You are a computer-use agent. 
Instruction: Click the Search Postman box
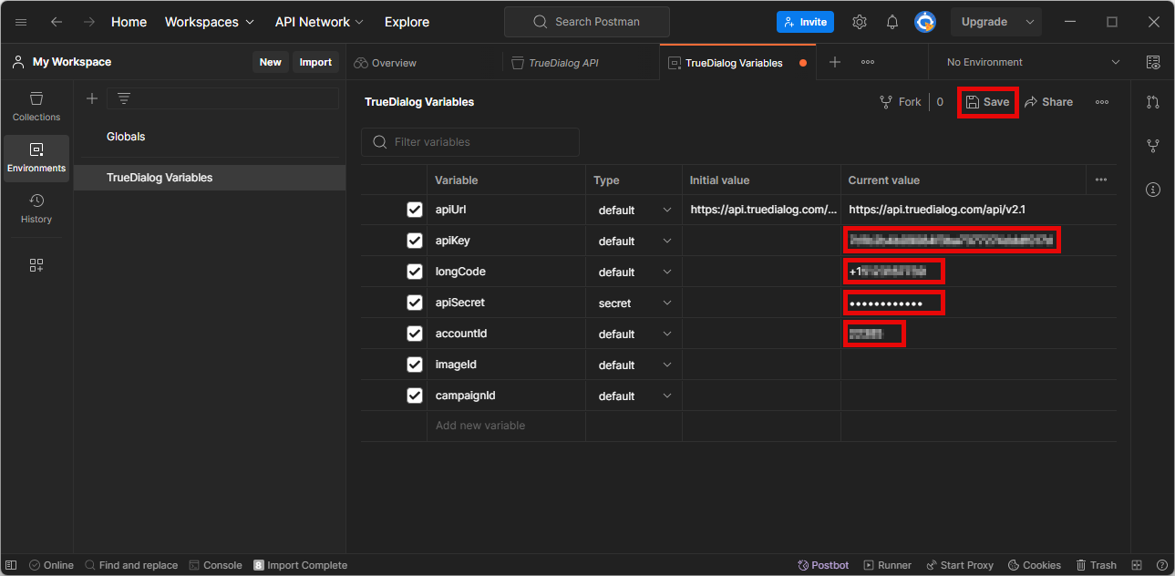coord(587,22)
